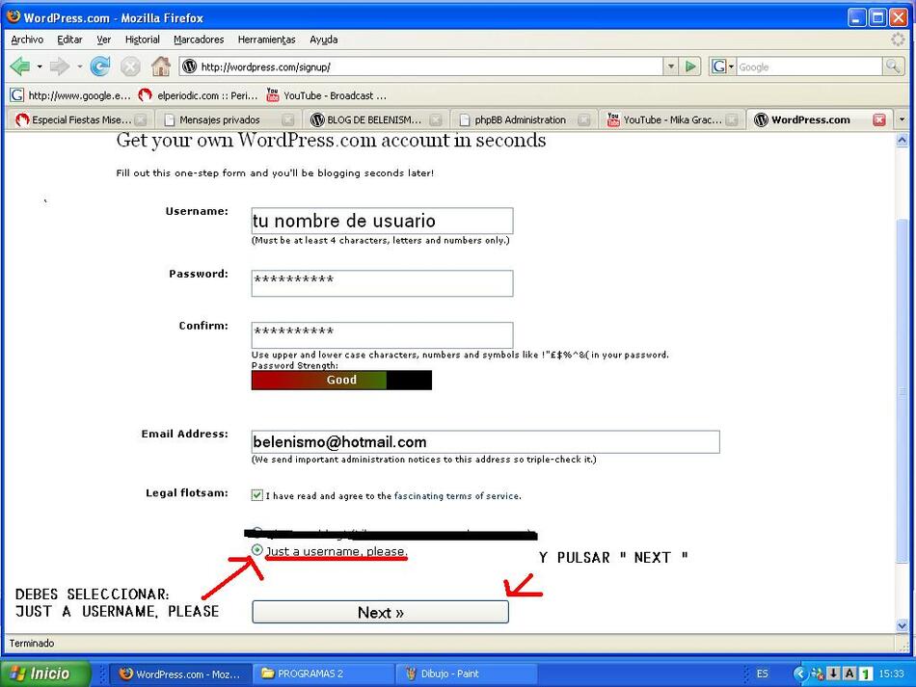Expand the search engine selector dropdown

(x=722, y=66)
